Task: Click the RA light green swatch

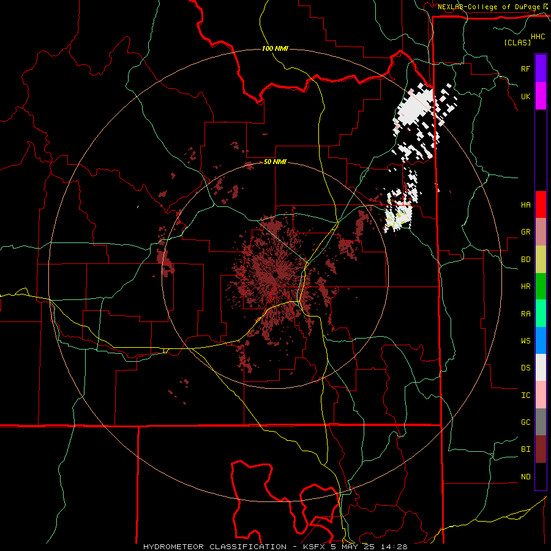Action: click(541, 313)
